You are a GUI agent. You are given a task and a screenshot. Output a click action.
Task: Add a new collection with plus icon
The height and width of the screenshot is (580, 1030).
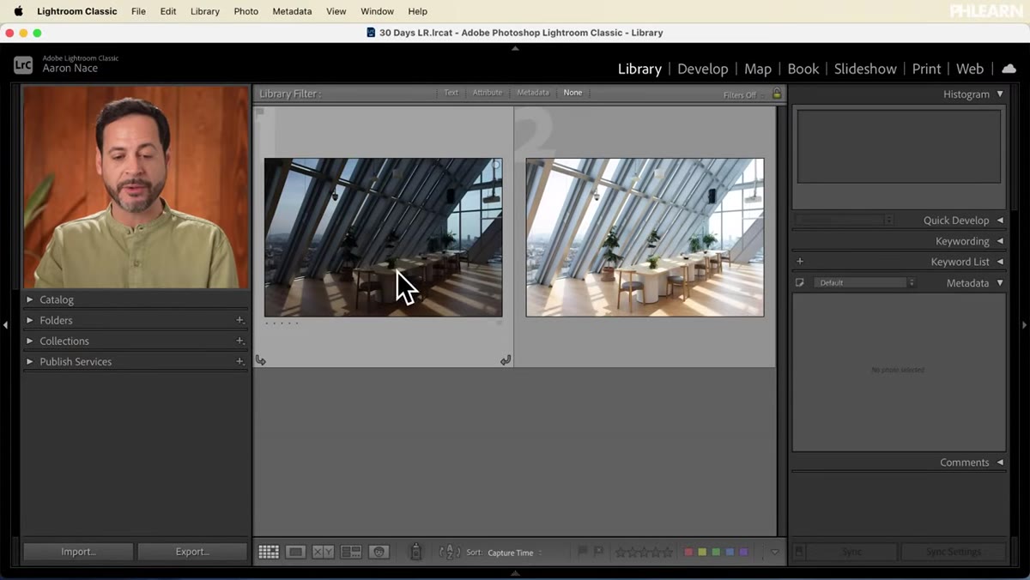[x=239, y=341]
